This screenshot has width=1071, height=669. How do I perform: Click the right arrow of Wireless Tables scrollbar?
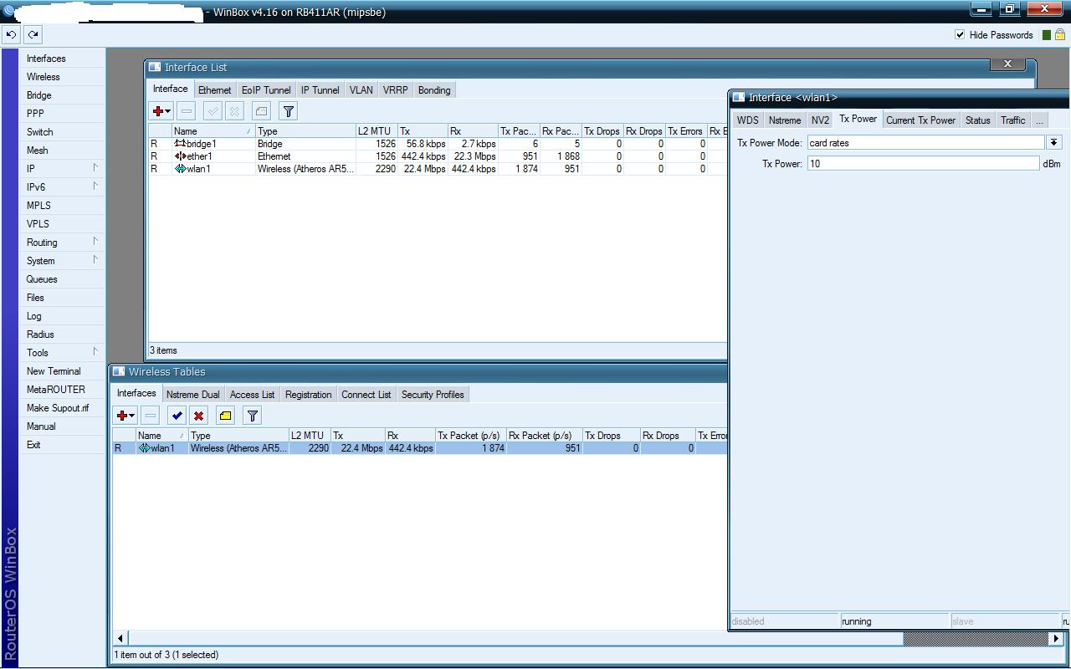point(1056,638)
